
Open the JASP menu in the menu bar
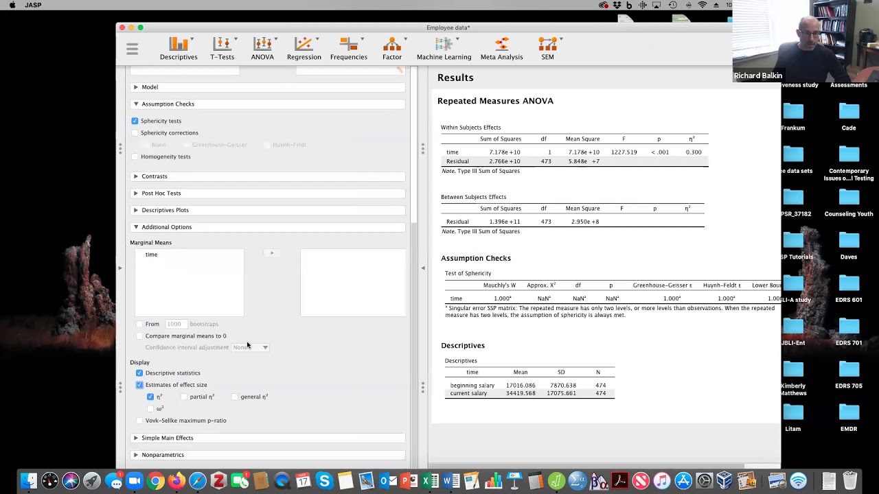click(x=32, y=5)
